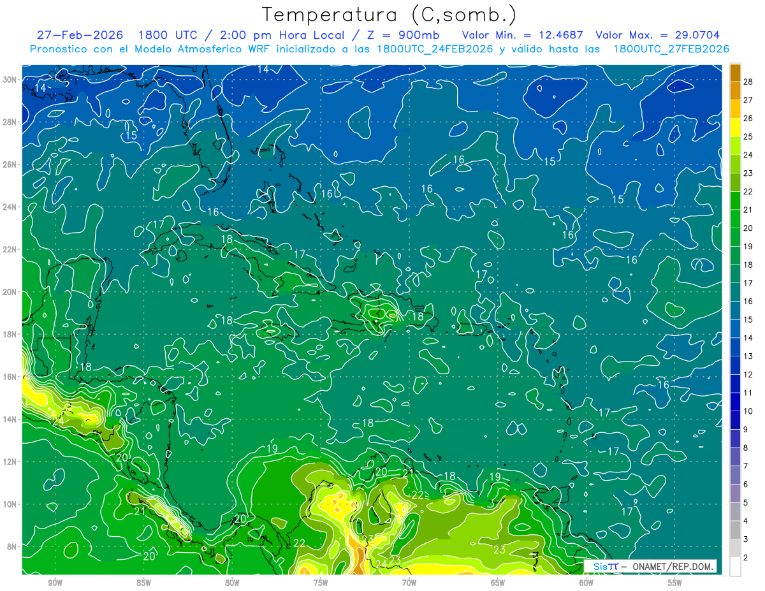This screenshot has width=765, height=591.
Task: Click the color bar scale label "10"
Action: pos(748,411)
